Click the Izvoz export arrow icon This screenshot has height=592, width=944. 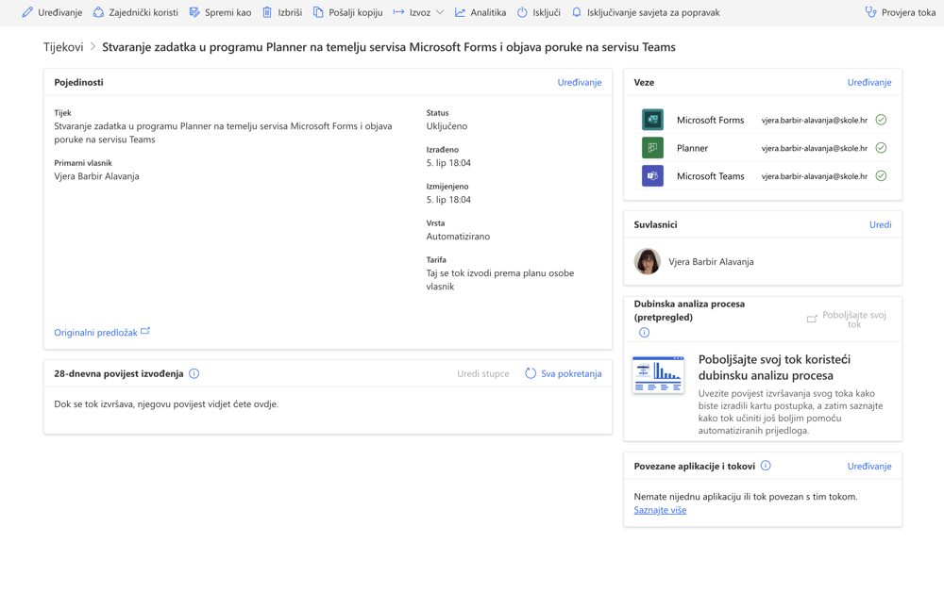(x=398, y=12)
